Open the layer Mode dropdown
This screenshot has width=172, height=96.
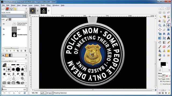point(26,13)
